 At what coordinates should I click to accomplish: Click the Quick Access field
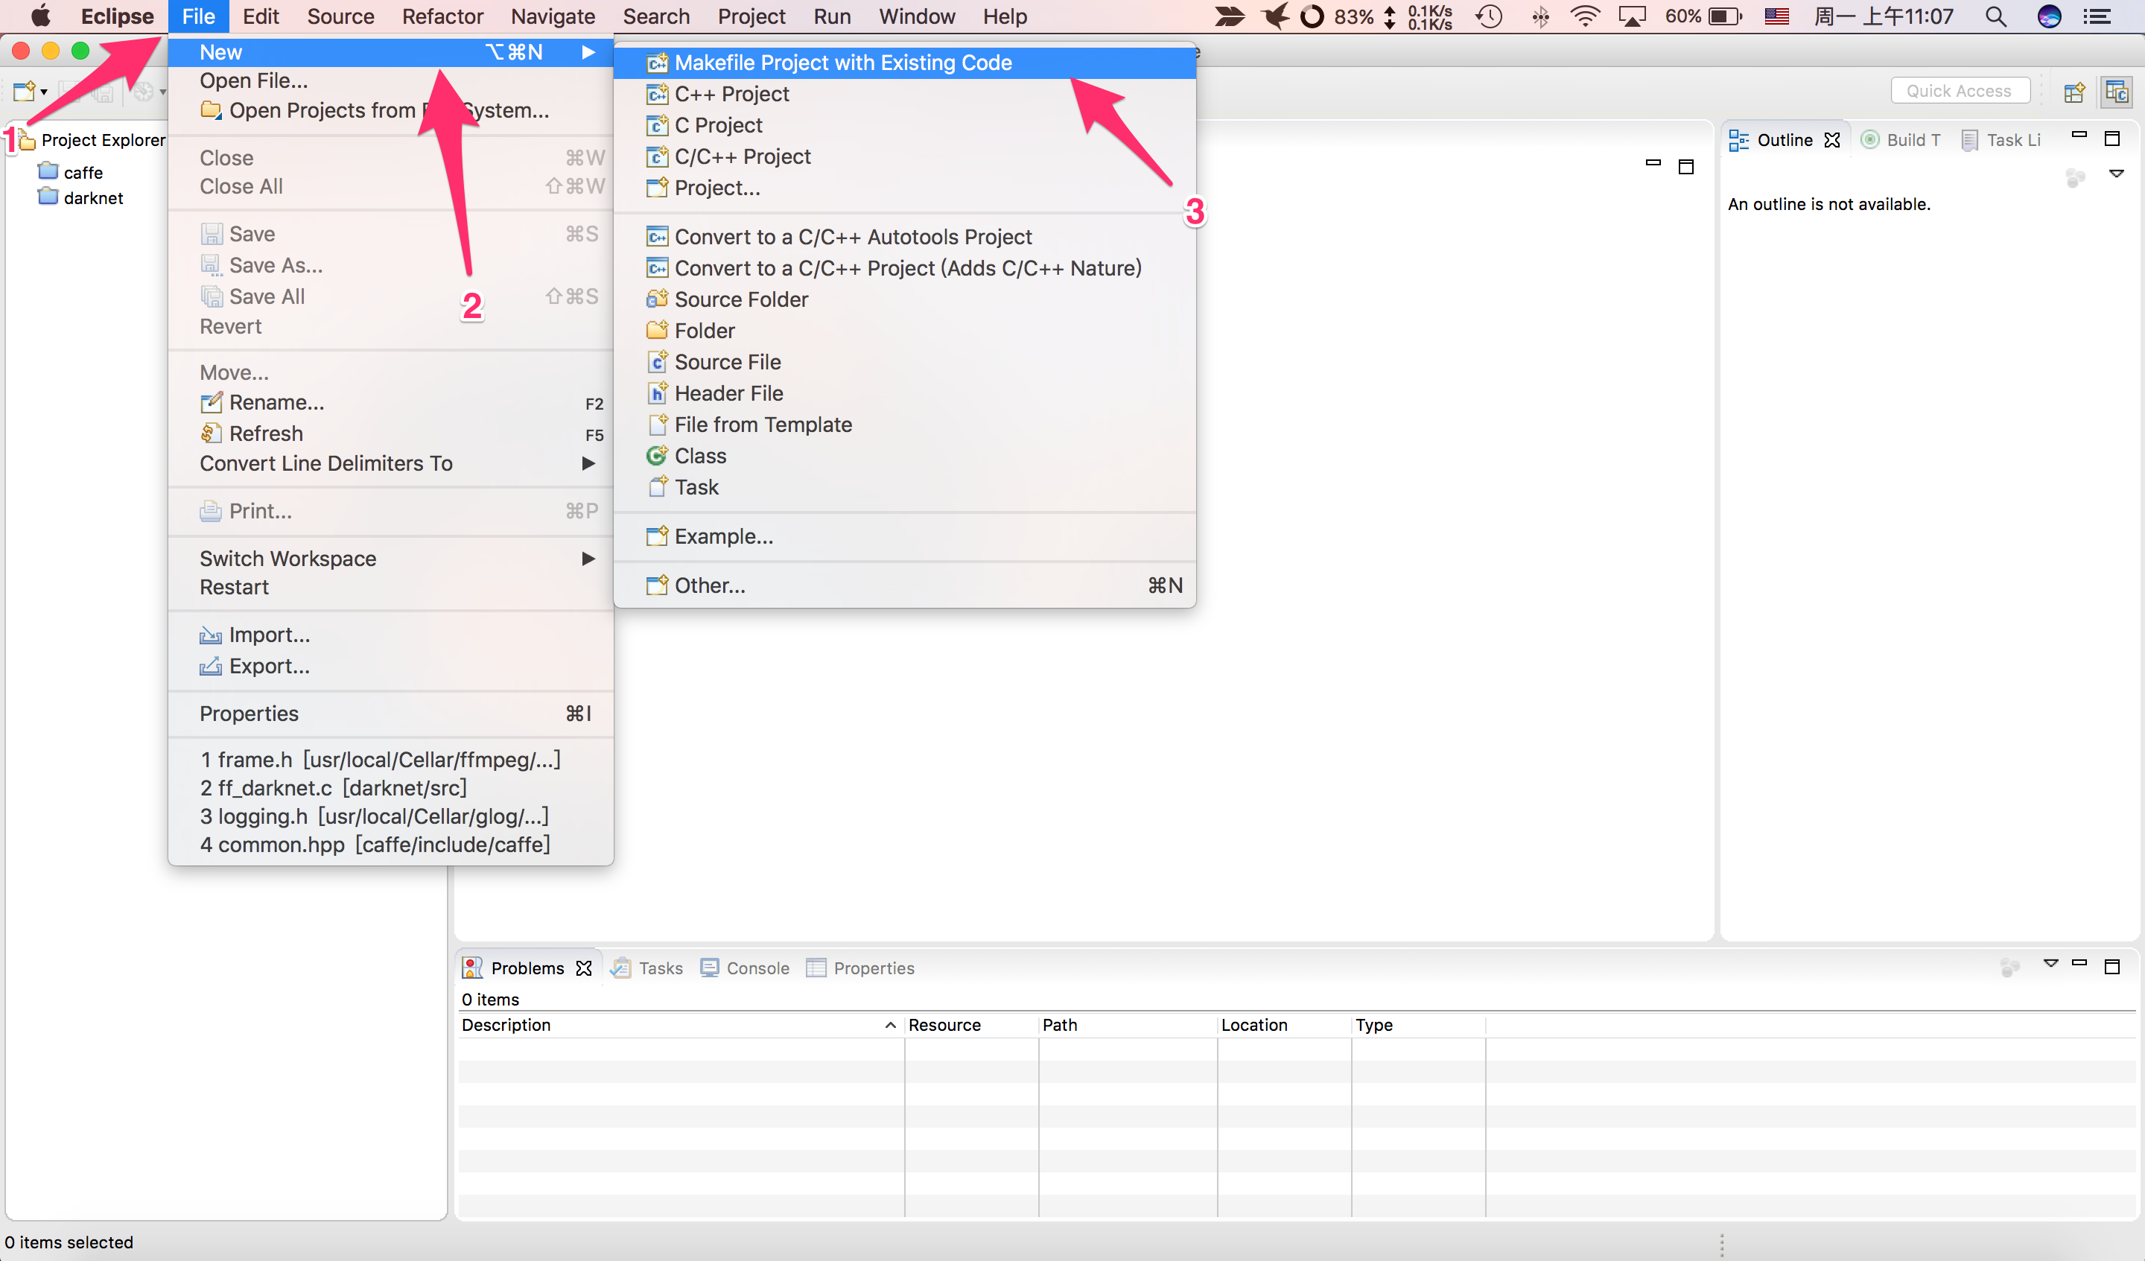point(1960,91)
